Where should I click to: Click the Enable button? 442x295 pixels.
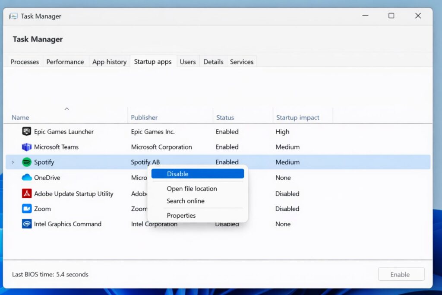coord(401,274)
